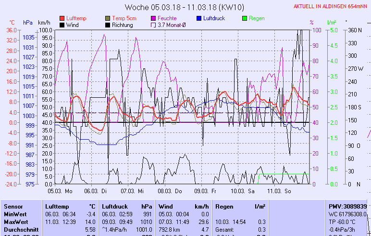
Task: Click the Wind column header in table
Action: tap(165, 206)
